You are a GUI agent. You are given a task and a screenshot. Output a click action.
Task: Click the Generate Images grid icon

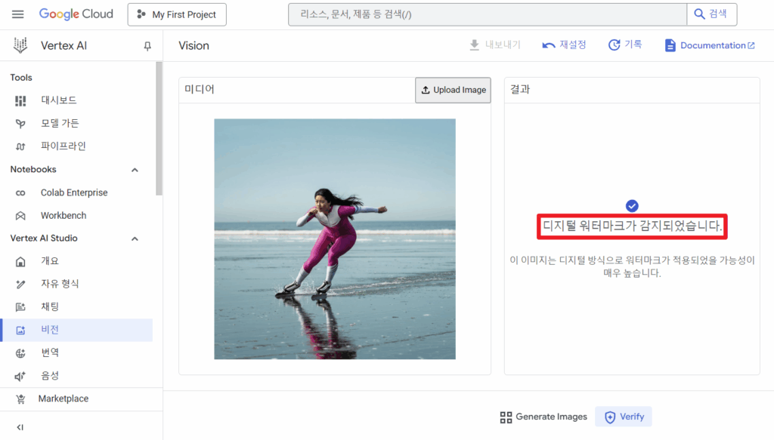(506, 417)
